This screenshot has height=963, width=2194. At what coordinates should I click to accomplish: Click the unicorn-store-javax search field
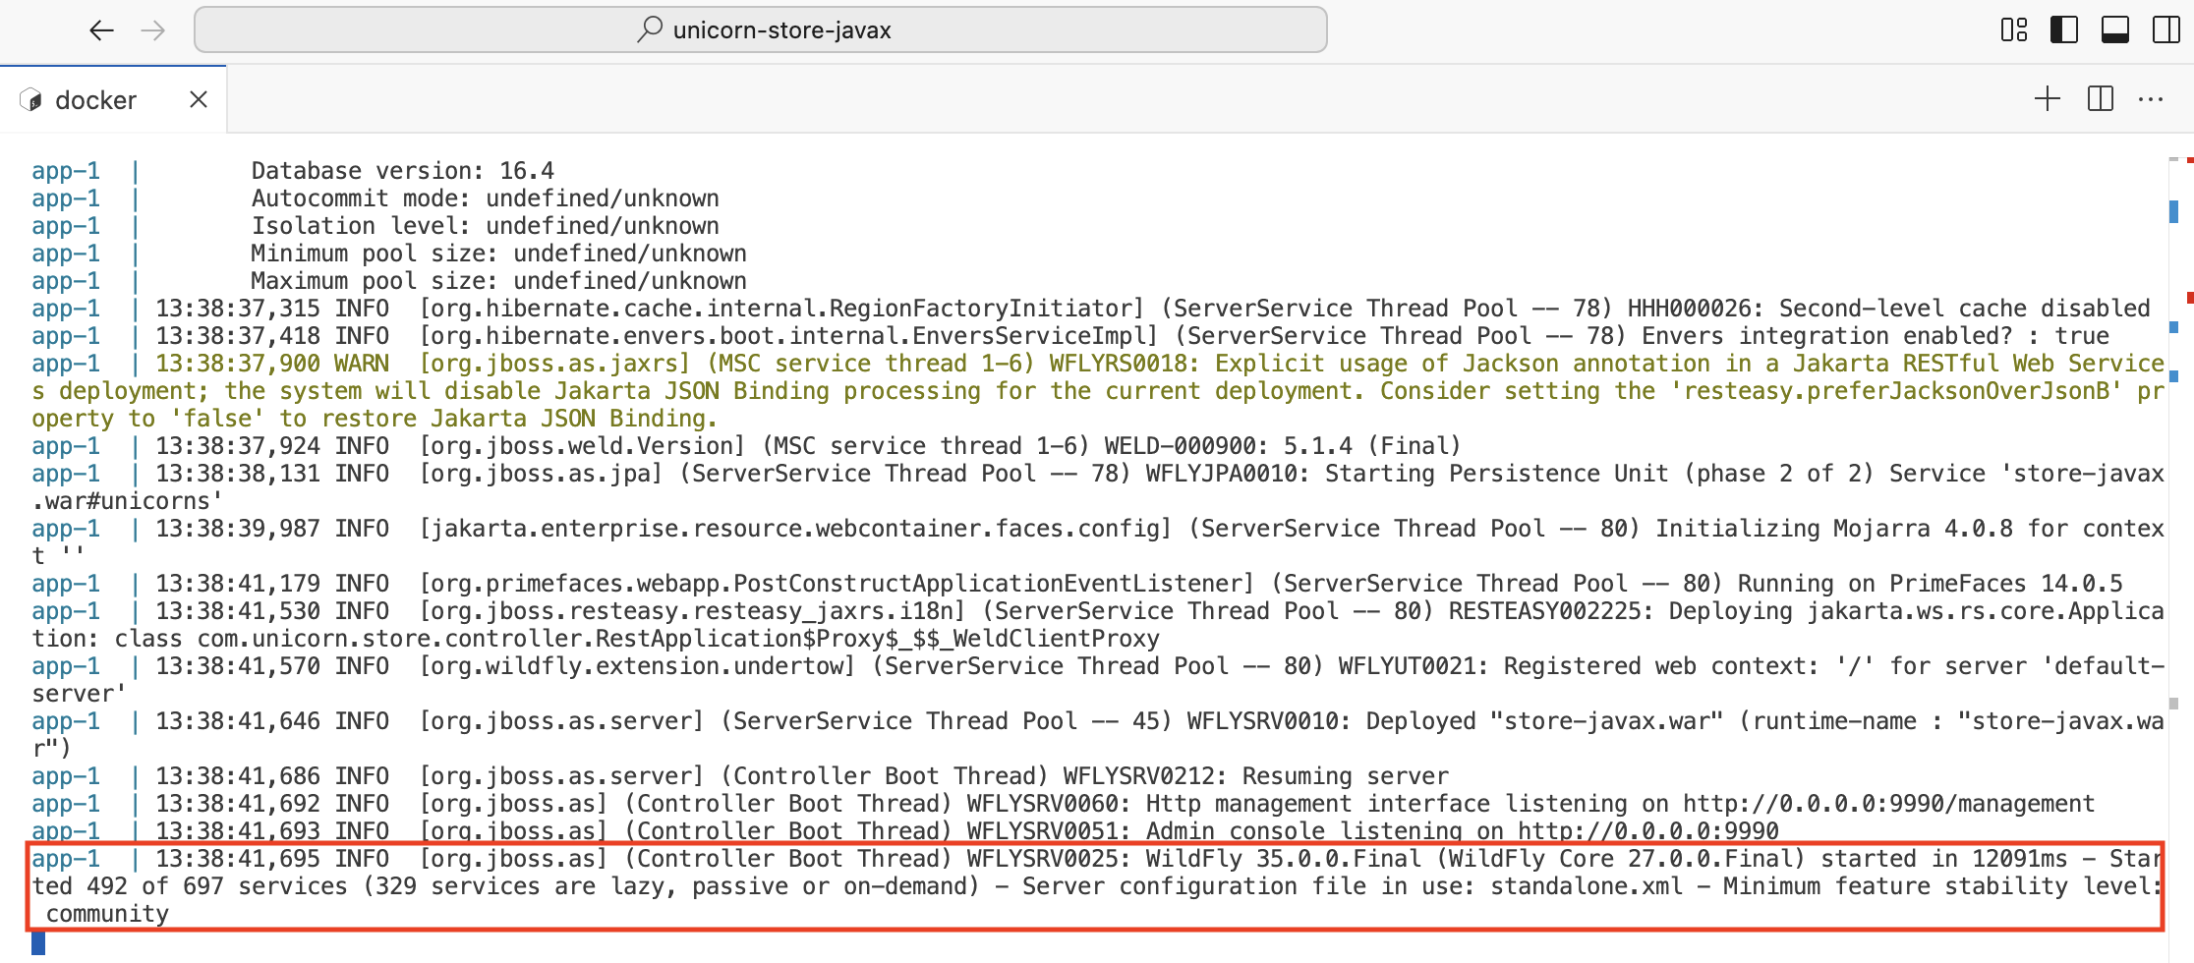tap(781, 30)
